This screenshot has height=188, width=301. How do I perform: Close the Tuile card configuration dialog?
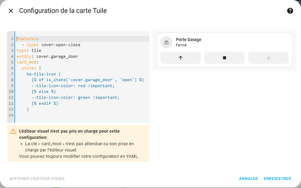tap(11, 11)
